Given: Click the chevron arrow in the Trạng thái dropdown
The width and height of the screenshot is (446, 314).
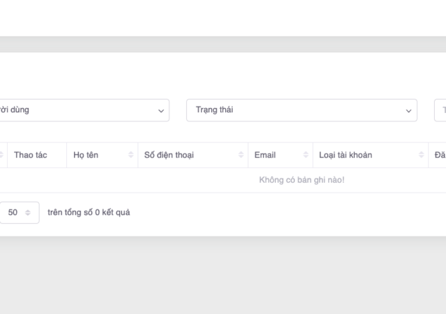Looking at the screenshot, I should click(409, 111).
